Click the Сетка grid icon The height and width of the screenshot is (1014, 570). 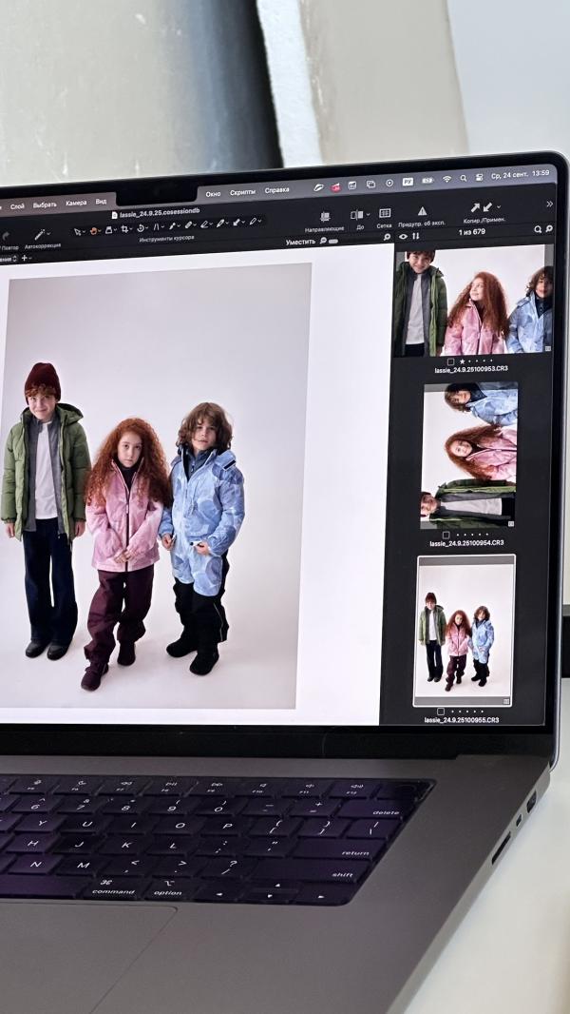tap(385, 214)
